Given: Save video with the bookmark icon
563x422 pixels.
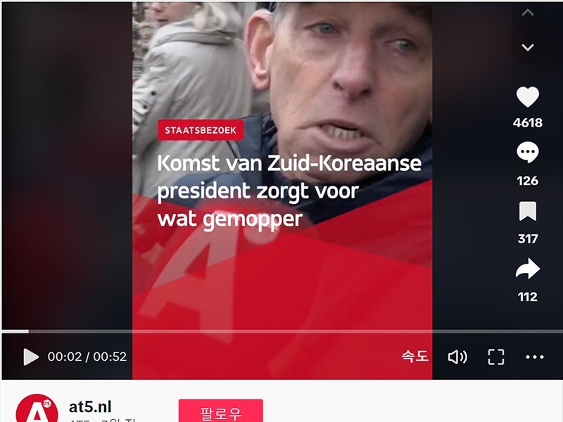Looking at the screenshot, I should pyautogui.click(x=527, y=211).
